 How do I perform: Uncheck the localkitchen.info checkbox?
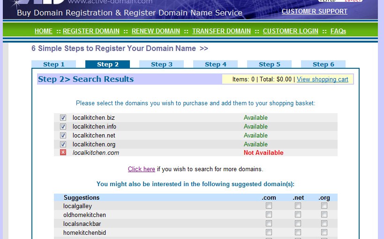click(63, 127)
